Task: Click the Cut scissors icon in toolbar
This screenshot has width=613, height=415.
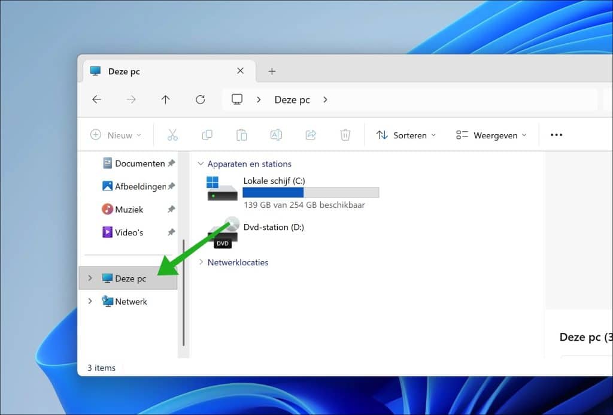Action: pyautogui.click(x=172, y=135)
